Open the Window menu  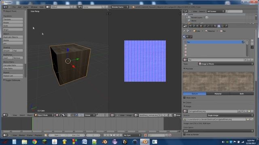[34, 7]
